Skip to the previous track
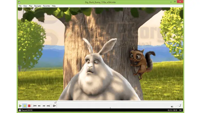This screenshot has width=201, height=113. [x=35, y=106]
